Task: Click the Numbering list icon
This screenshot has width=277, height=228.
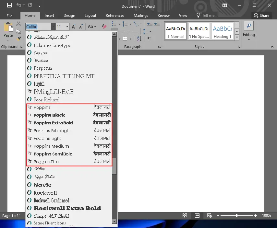Action: click(125, 24)
